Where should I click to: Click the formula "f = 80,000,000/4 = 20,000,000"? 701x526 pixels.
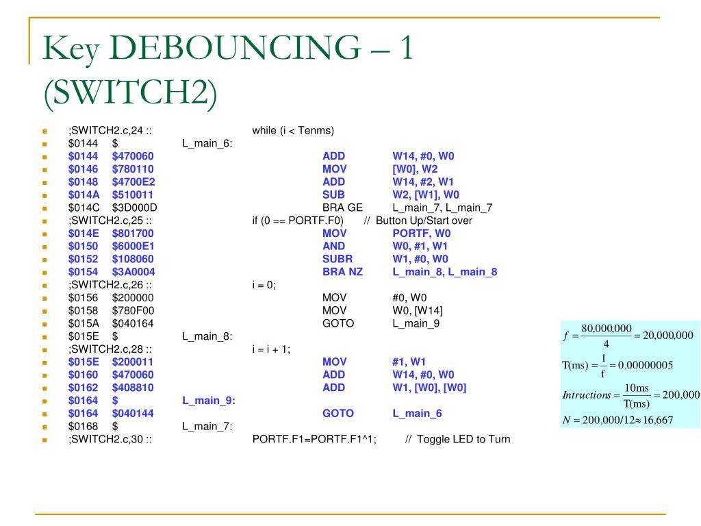pyautogui.click(x=628, y=336)
